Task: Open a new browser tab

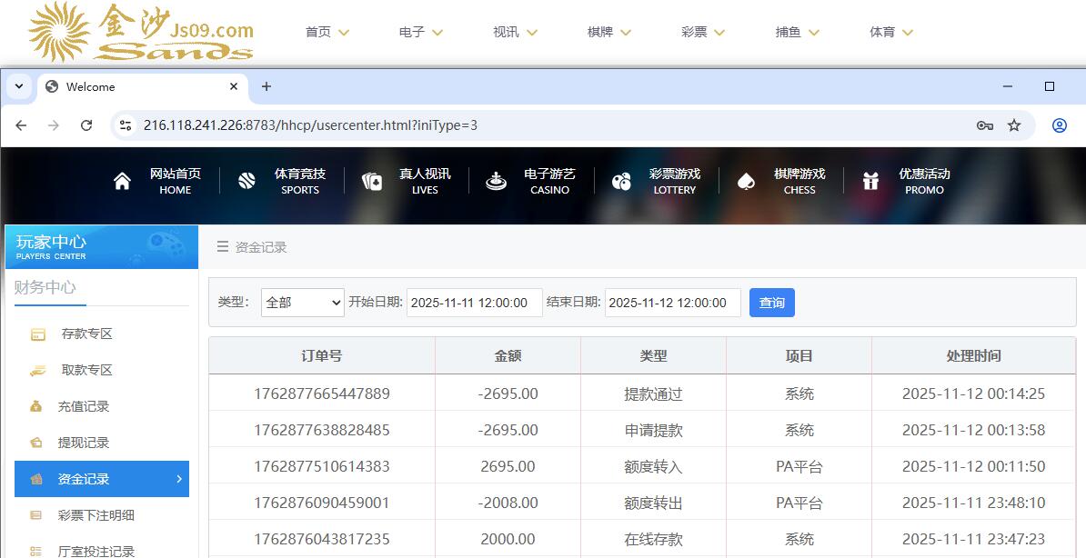Action: click(266, 86)
